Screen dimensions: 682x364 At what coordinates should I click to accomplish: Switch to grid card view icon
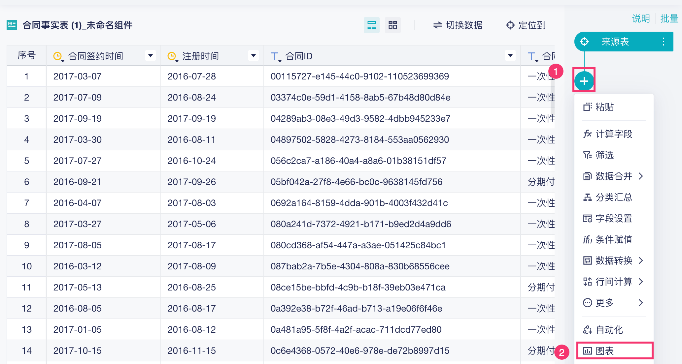[x=392, y=25]
